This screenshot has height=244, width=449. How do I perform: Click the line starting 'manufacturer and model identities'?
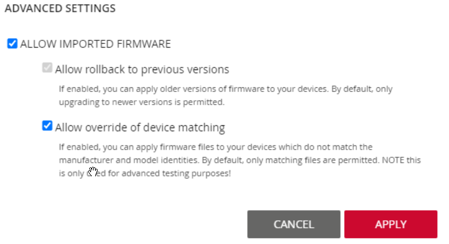pyautogui.click(x=240, y=160)
